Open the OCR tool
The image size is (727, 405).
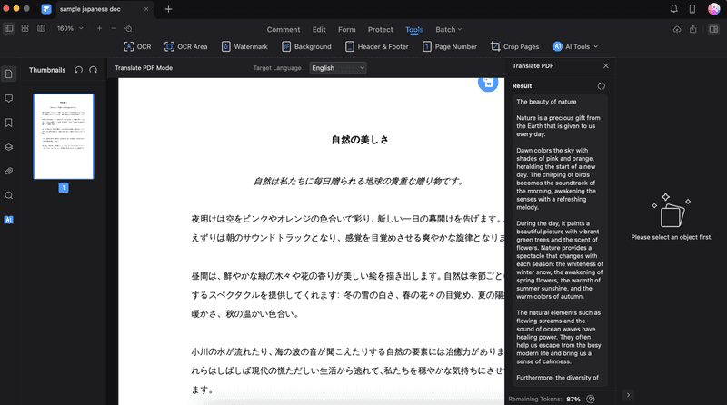click(x=137, y=47)
